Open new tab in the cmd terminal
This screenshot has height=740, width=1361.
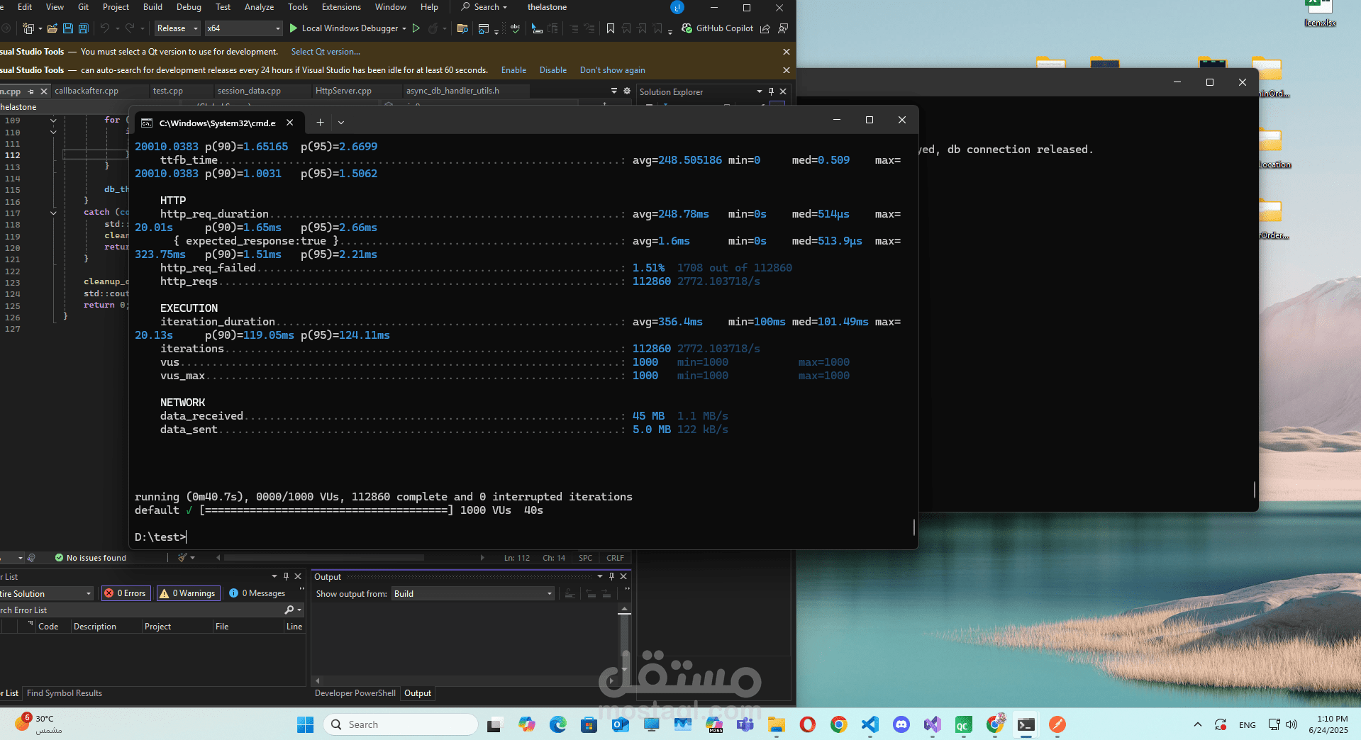tap(320, 123)
